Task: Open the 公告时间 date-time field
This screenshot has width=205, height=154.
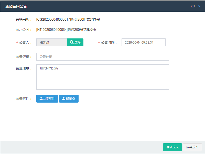Action: 144,43
